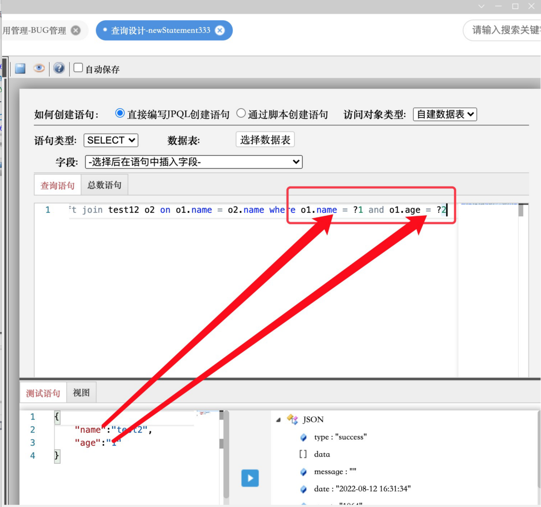Click the data row brackets icon
Screen dimensions: 541x507
pos(303,454)
